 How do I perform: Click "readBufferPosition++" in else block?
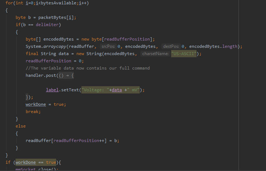pos(79,141)
